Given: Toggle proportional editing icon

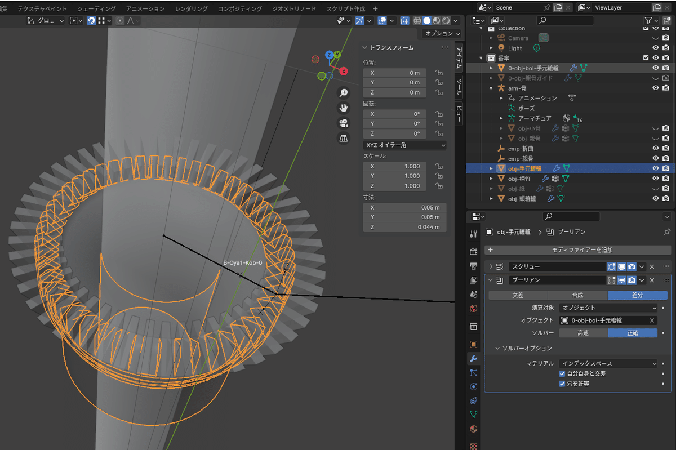Looking at the screenshot, I should coord(120,20).
